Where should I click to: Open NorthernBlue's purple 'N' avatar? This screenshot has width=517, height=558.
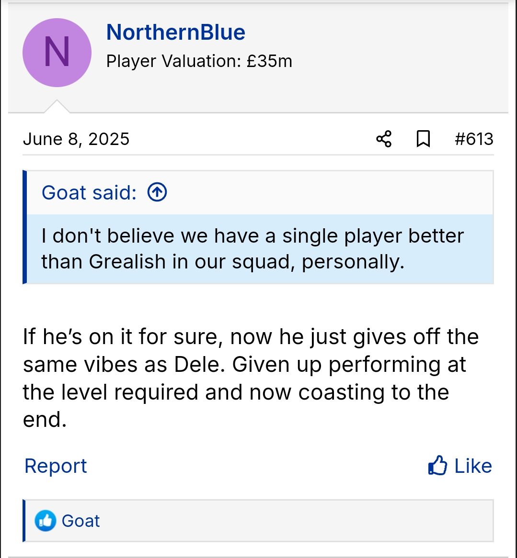tap(57, 53)
